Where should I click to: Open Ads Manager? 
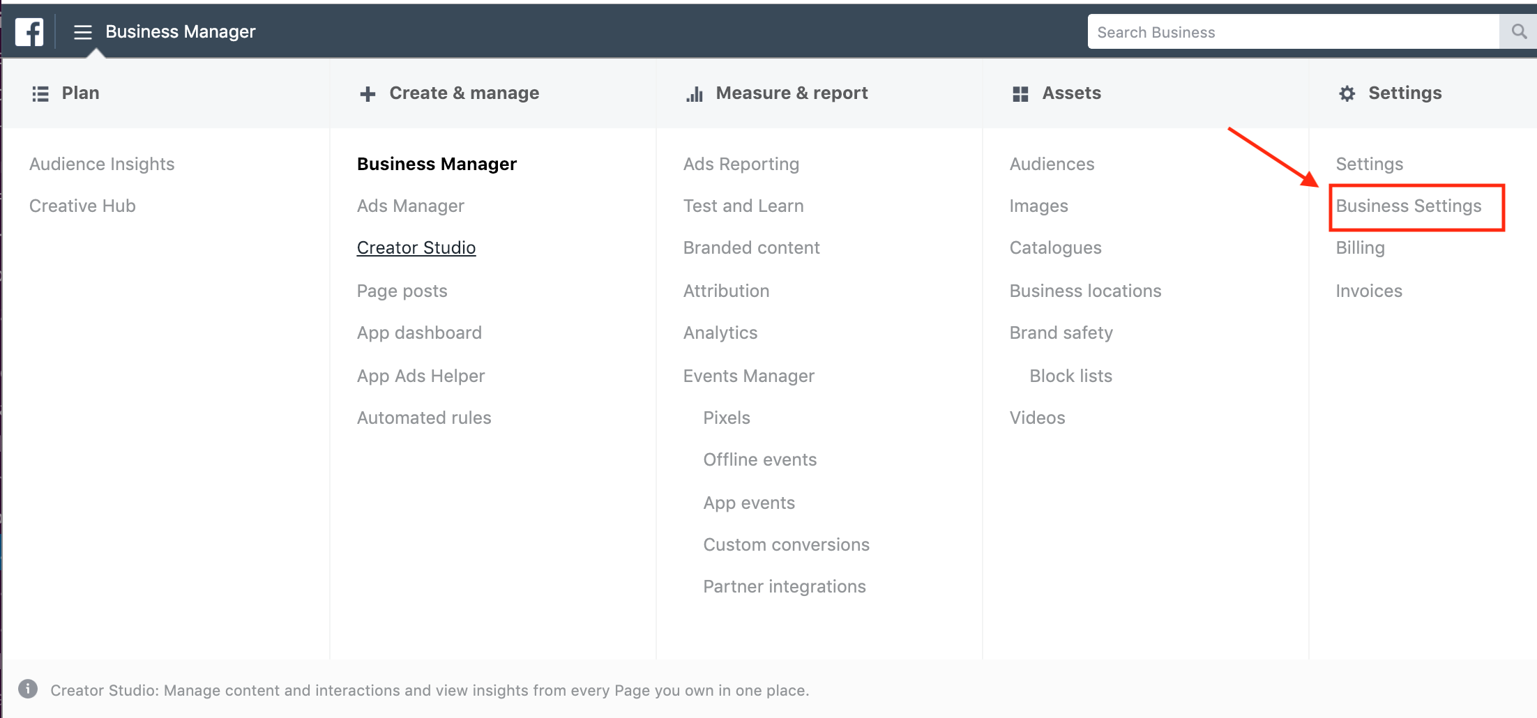coord(410,206)
